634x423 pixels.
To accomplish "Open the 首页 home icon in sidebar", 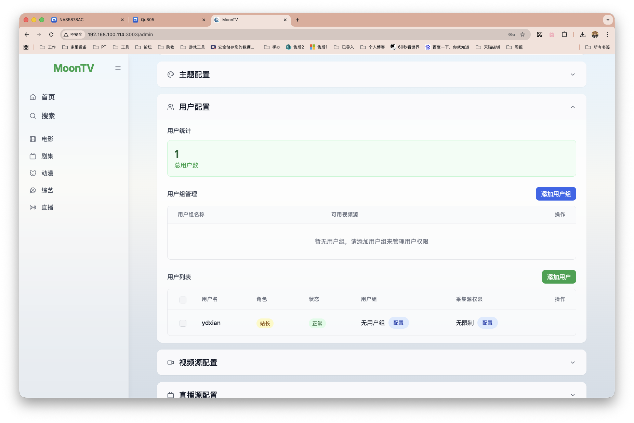I will click(x=33, y=97).
